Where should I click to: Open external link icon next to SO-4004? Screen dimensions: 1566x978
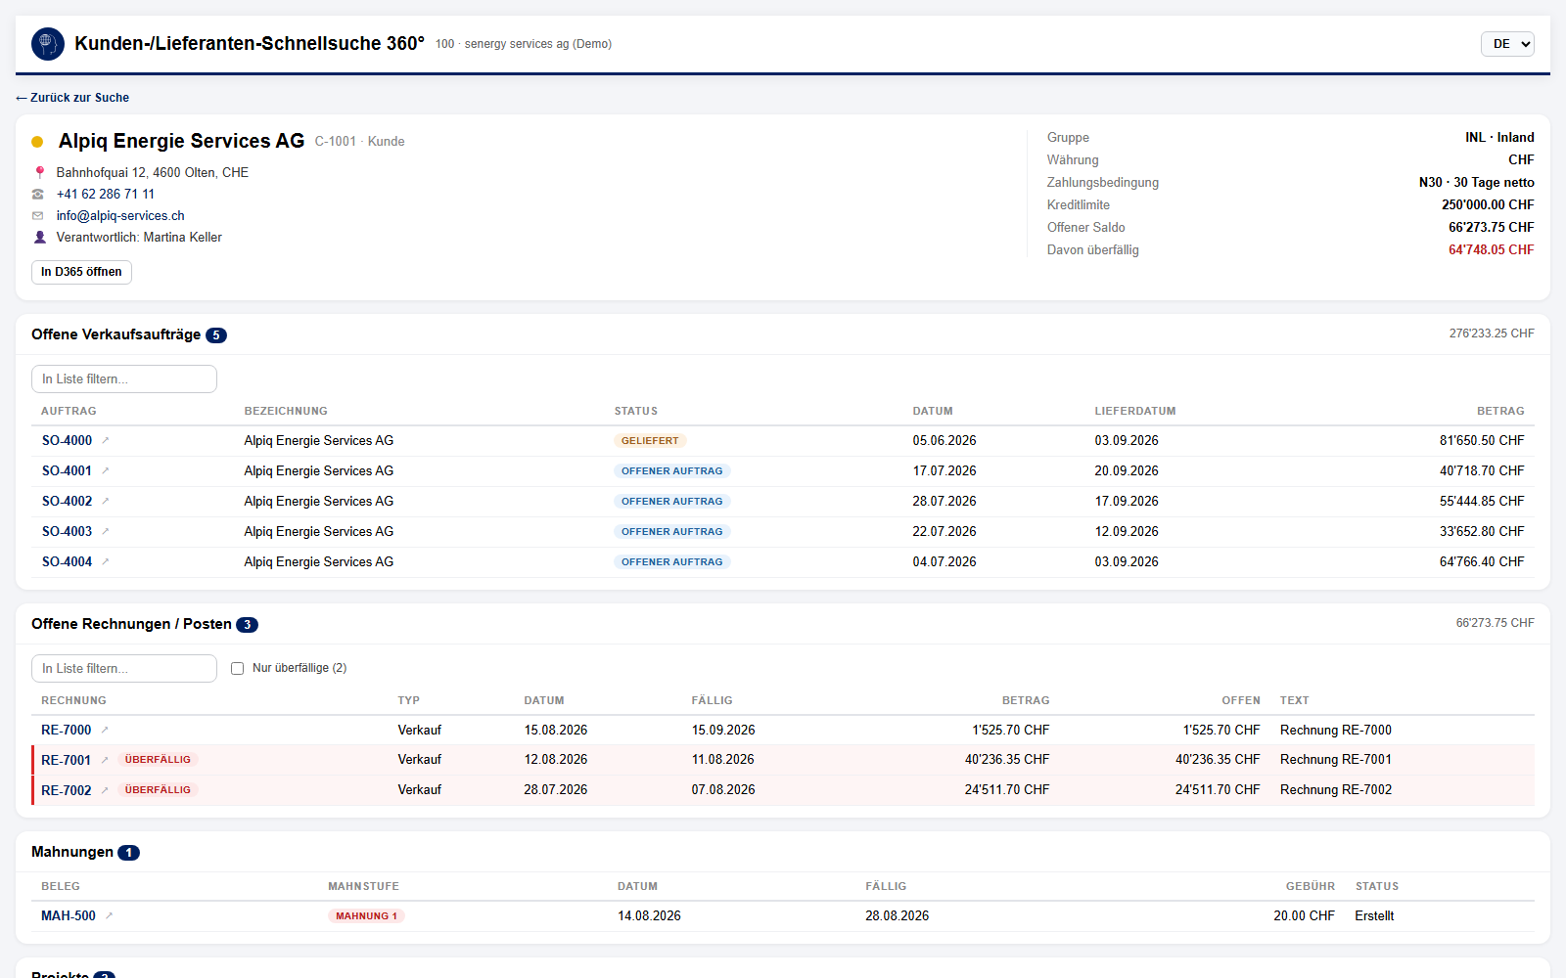106,562
